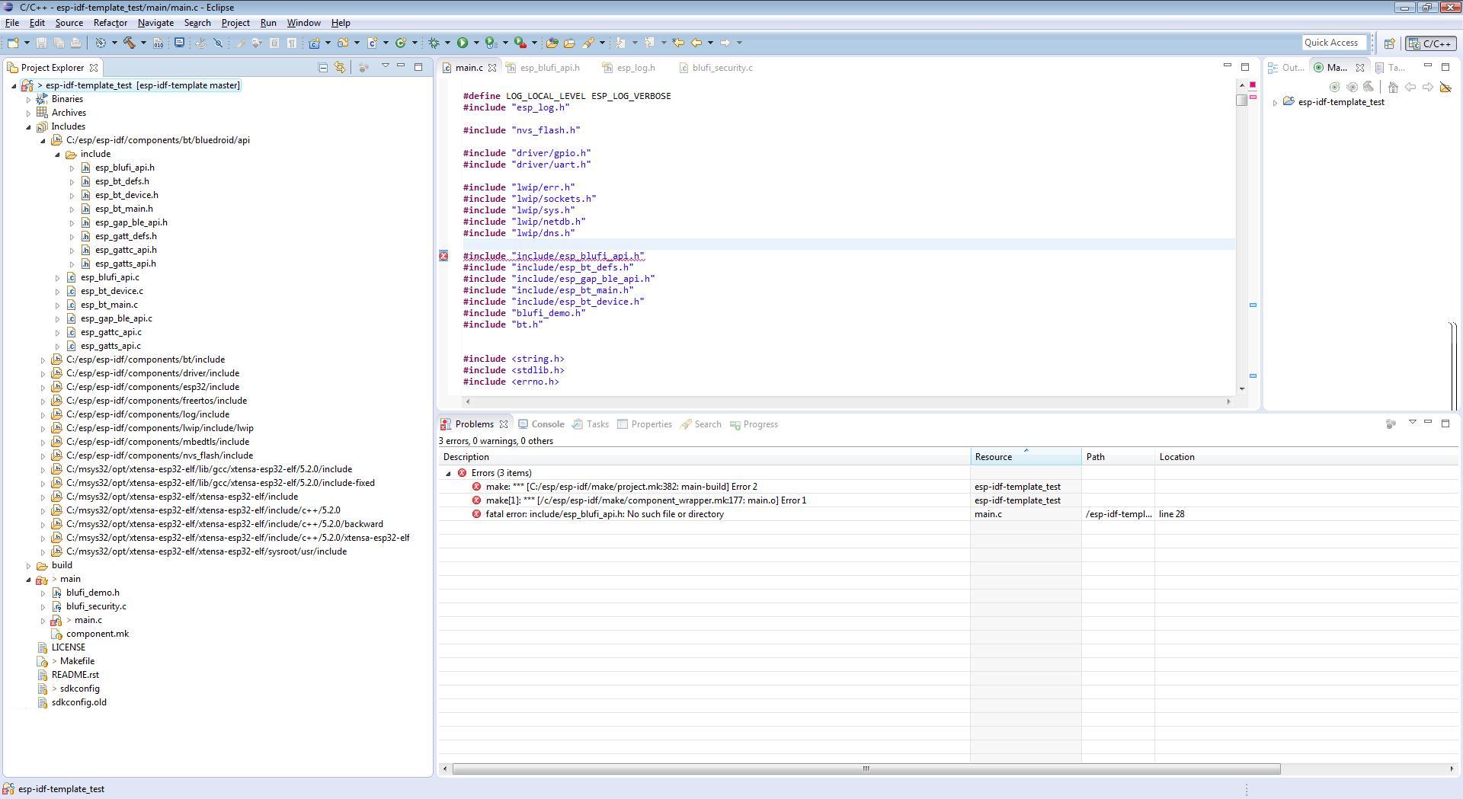This screenshot has width=1463, height=799.
Task: Click the green Run play icon
Action: point(462,43)
